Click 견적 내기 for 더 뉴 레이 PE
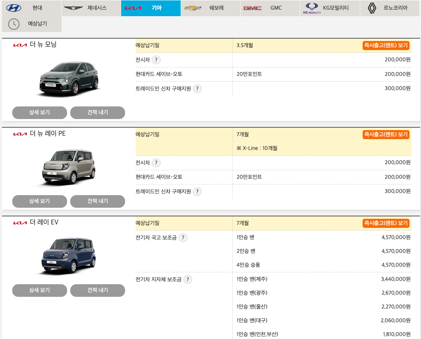The image size is (421, 339). click(x=98, y=201)
